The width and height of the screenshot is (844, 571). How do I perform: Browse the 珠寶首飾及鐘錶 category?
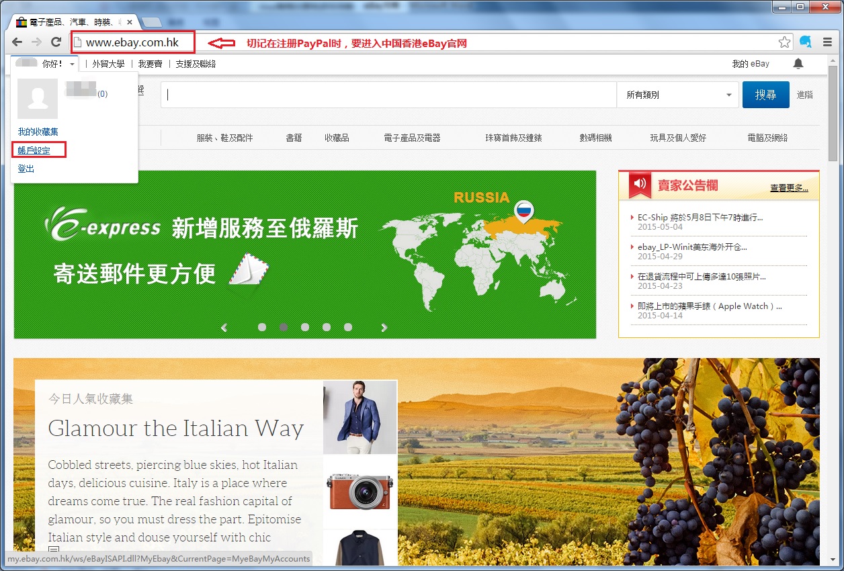pos(513,138)
